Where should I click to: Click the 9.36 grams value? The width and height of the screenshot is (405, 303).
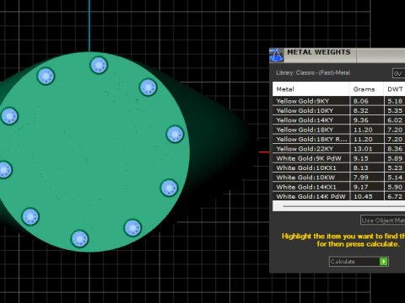pyautogui.click(x=361, y=120)
